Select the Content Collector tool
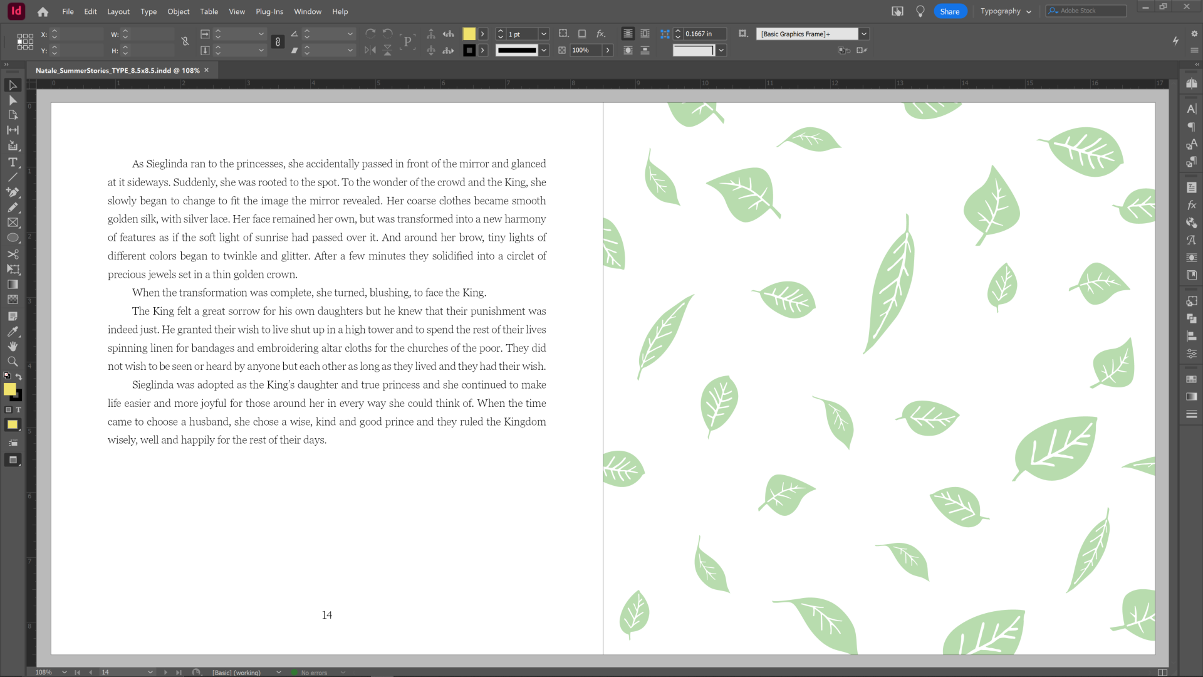Viewport: 1203px width, 677px height. (13, 146)
